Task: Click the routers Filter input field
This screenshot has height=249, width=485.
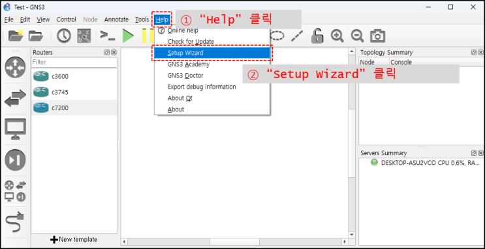Action: pos(74,62)
